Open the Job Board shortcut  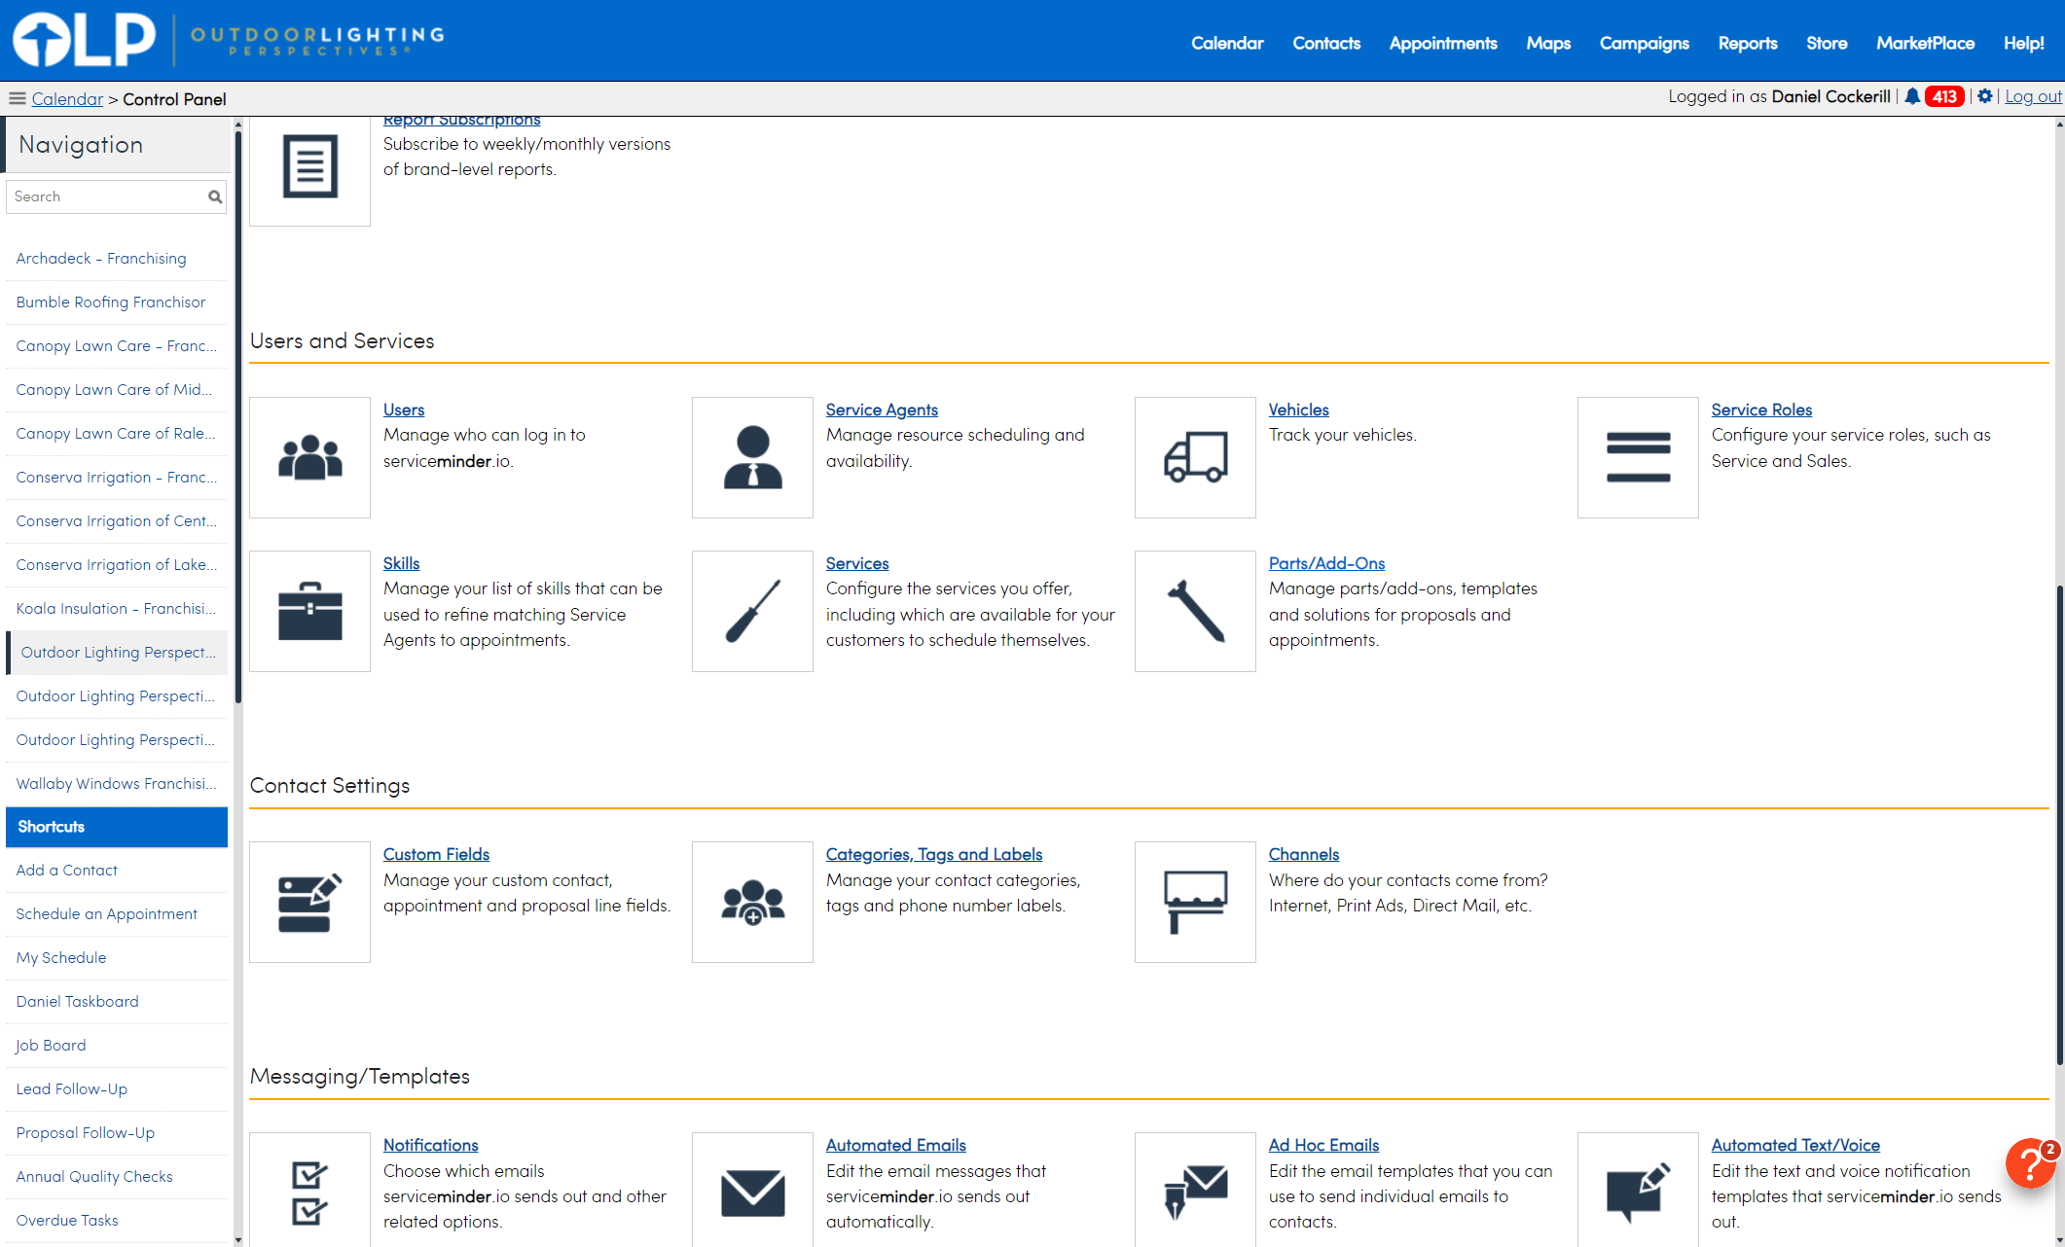(x=117, y=1046)
